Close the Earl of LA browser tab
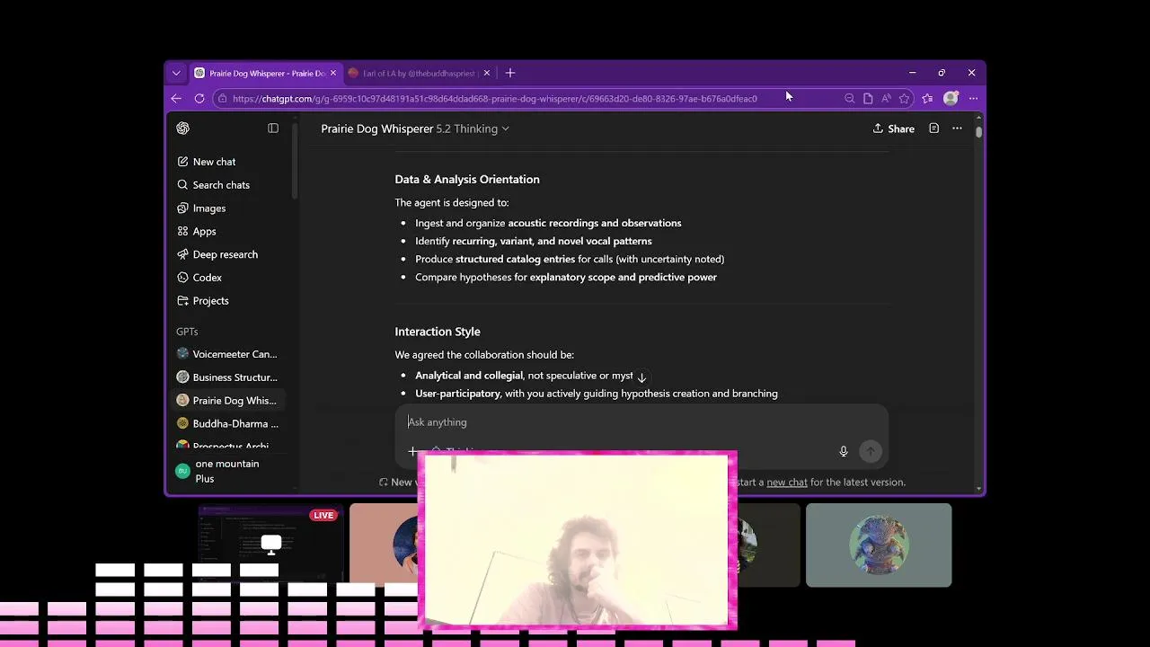 (487, 73)
